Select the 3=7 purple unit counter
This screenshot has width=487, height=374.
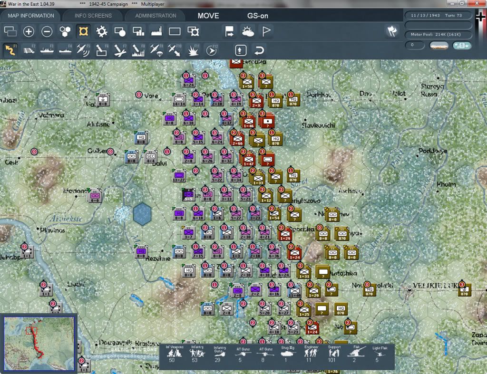coord(188,232)
